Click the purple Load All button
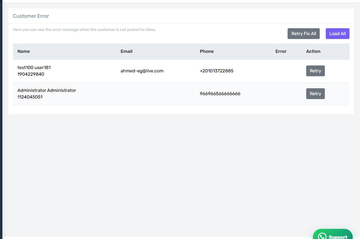 (337, 34)
